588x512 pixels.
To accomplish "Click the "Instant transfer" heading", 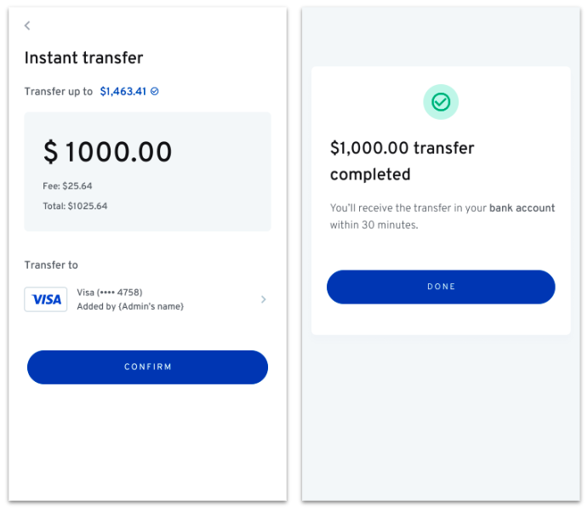I will [83, 58].
